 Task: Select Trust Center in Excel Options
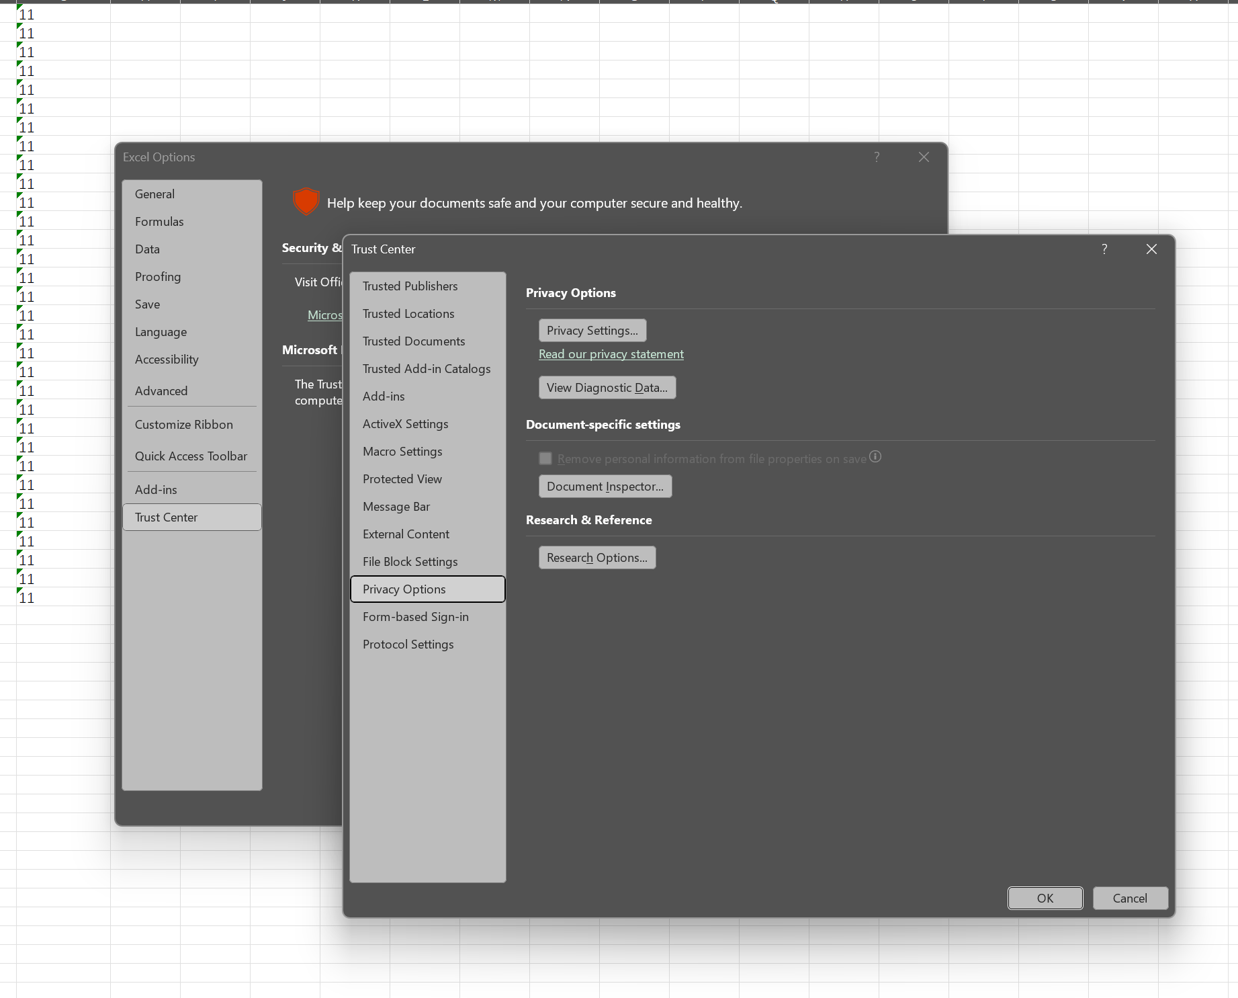192,517
